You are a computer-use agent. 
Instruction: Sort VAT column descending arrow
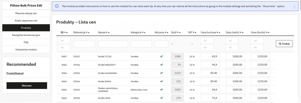coord(194,32)
